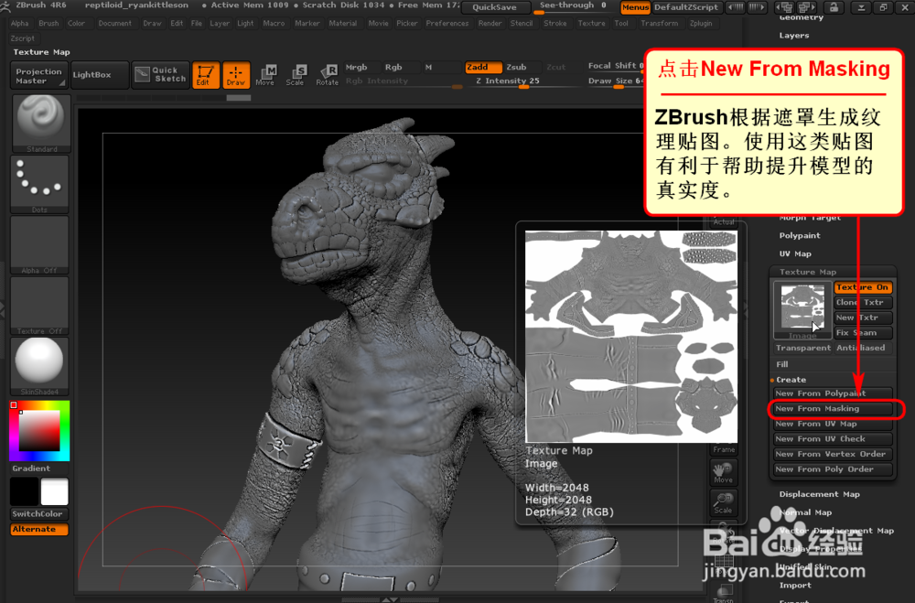The image size is (915, 603).
Task: Open the Document menu
Action: pyautogui.click(x=115, y=24)
